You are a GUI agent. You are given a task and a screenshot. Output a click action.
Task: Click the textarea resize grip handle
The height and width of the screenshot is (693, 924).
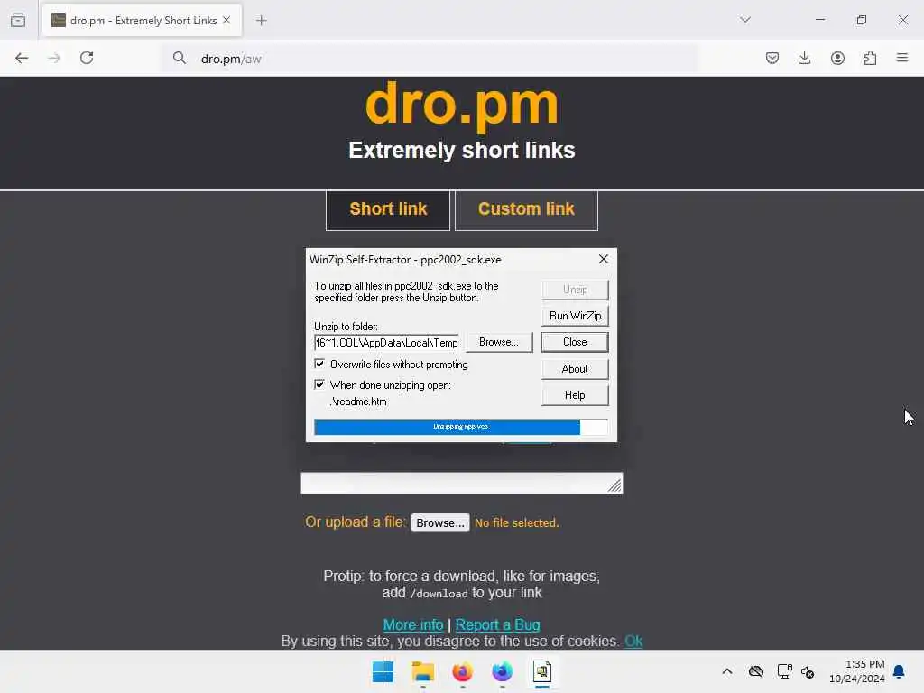pyautogui.click(x=615, y=486)
